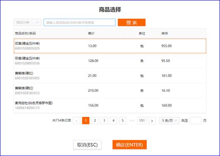Viewport: 220px width, 156px height.
Task: Click the 商品名称/条码 column header
Action: [25, 33]
